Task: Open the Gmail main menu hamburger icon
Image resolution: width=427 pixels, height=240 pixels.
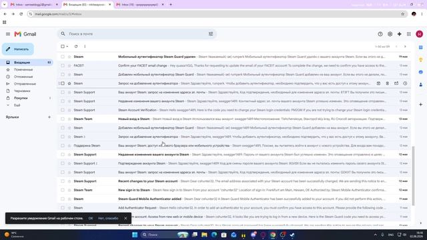Action: point(8,34)
